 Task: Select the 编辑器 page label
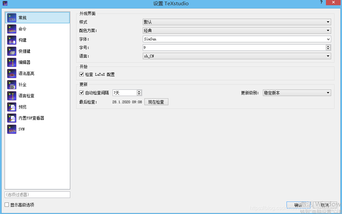click(24, 62)
